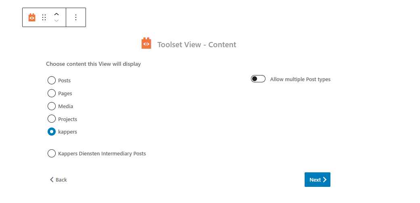Image resolution: width=420 pixels, height=203 pixels.
Task: Click the block drag handle dots
Action: point(44,17)
